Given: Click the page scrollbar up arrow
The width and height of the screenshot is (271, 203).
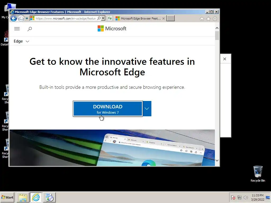Looking at the screenshot, I should 217,28.
